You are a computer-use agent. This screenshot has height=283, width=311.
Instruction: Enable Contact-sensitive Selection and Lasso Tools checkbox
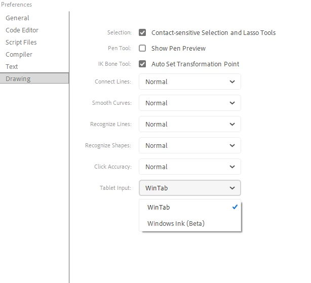point(142,33)
